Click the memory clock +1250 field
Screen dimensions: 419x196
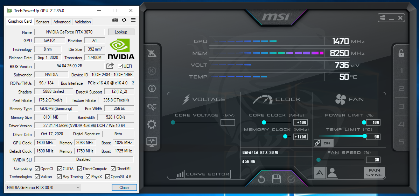pyautogui.click(x=300, y=137)
